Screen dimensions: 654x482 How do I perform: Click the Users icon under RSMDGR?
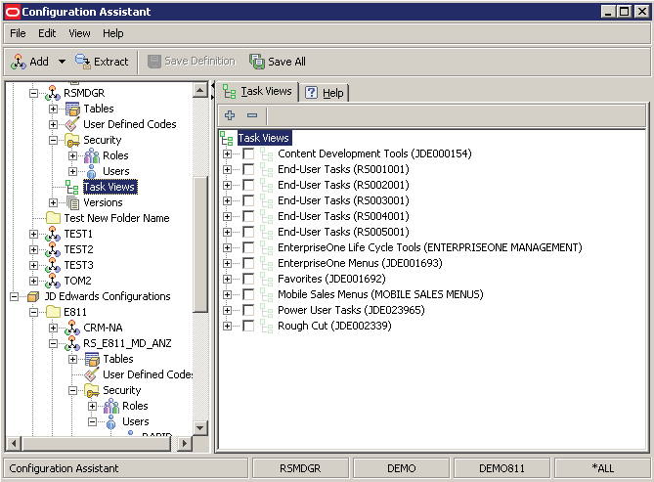tap(91, 171)
